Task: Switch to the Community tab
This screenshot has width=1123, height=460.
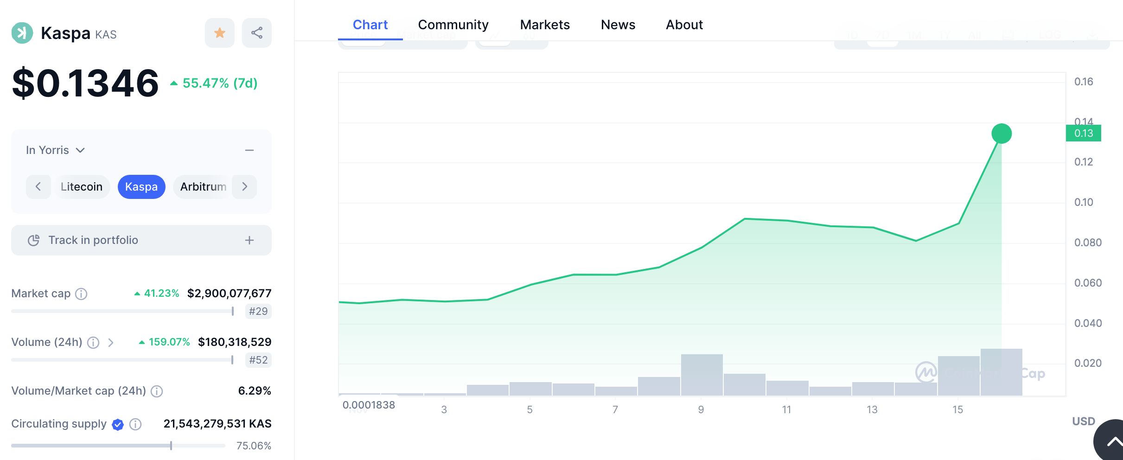Action: pos(453,25)
